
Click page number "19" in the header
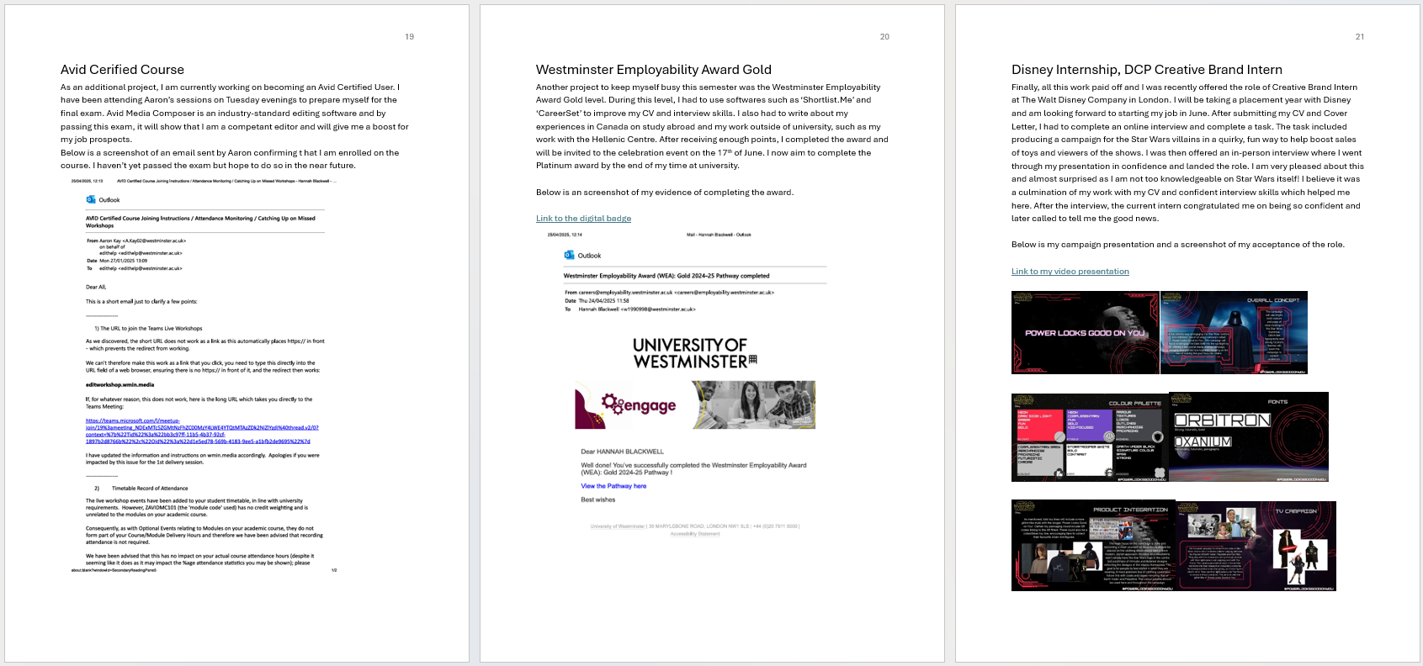(410, 37)
